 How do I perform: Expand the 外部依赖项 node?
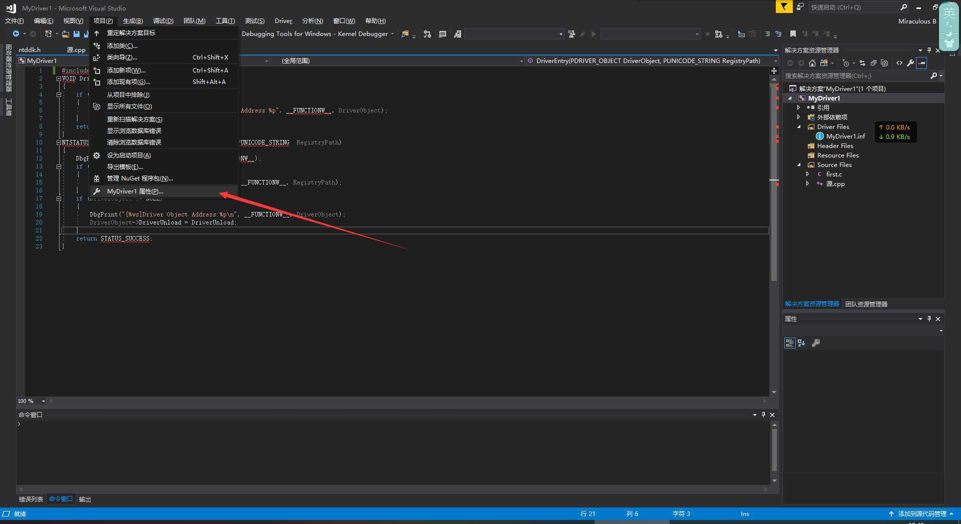tap(799, 117)
